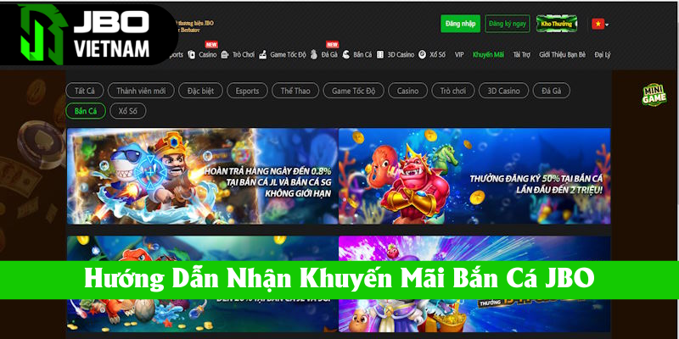
Task: Click the NEW badge above Đá Gà
Action: point(332,45)
